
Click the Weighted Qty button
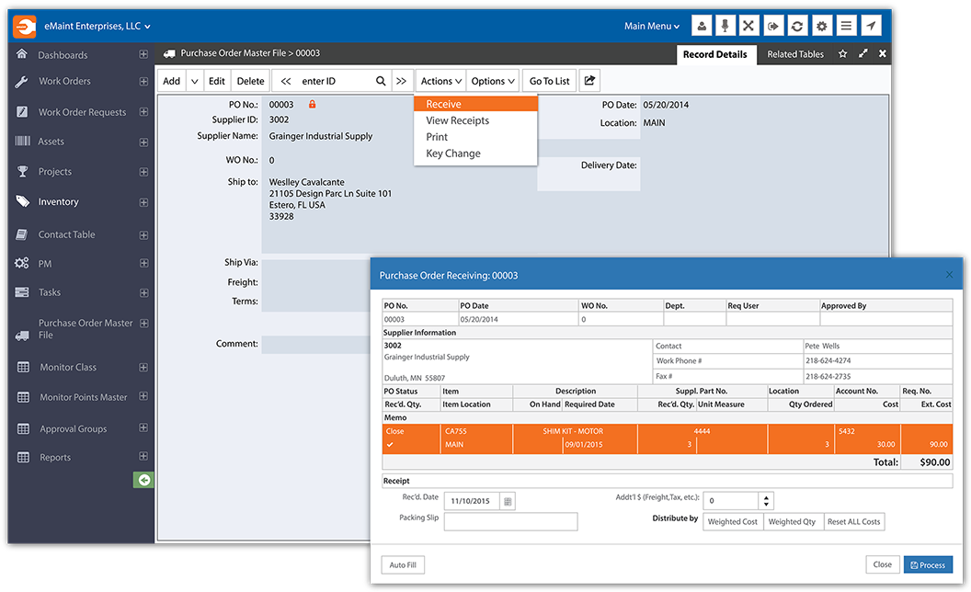pos(792,521)
